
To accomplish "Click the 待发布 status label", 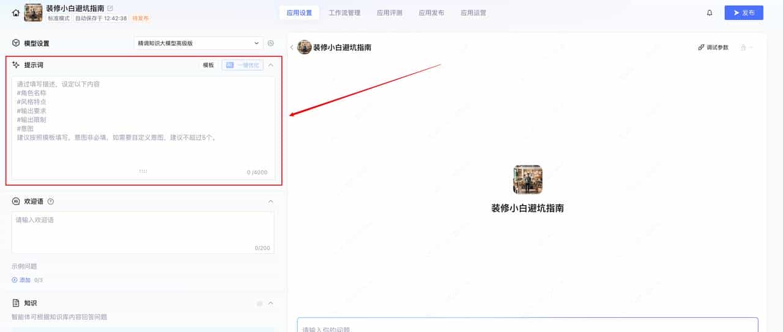I will point(141,19).
